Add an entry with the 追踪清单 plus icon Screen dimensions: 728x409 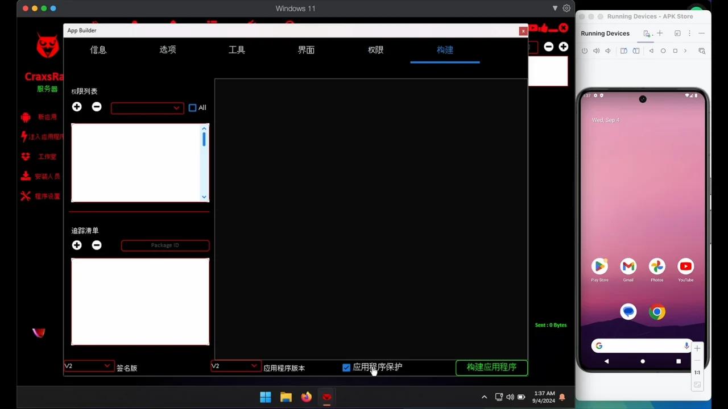tap(77, 245)
